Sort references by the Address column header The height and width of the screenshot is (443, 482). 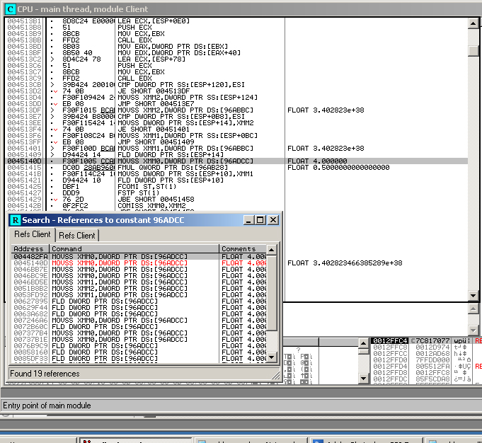point(29,249)
